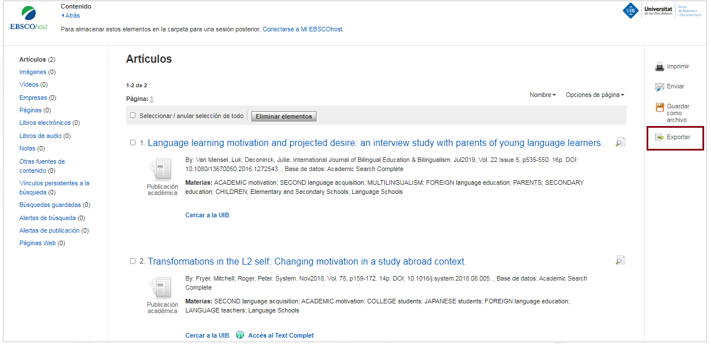Select Libros de audio in the sidebar

[x=45, y=136]
